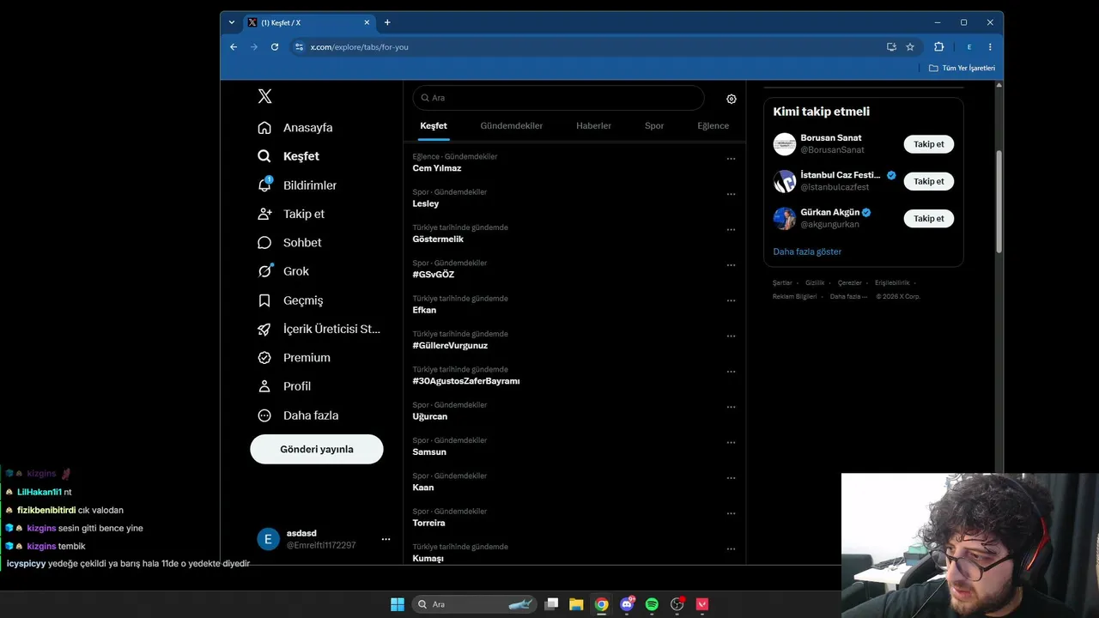Screen dimensions: 1099x618
Task: Click the X logo in the sidebar
Action: tap(264, 96)
